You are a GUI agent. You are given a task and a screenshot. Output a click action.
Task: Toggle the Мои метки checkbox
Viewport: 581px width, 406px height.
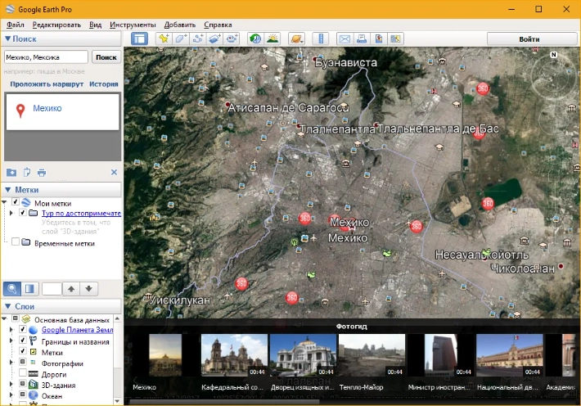[x=16, y=202]
